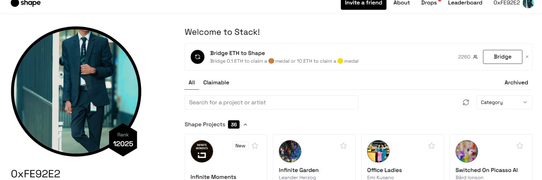Favorite the Infinite Moments project star
Image resolution: width=542 pixels, height=180 pixels.
(255, 145)
